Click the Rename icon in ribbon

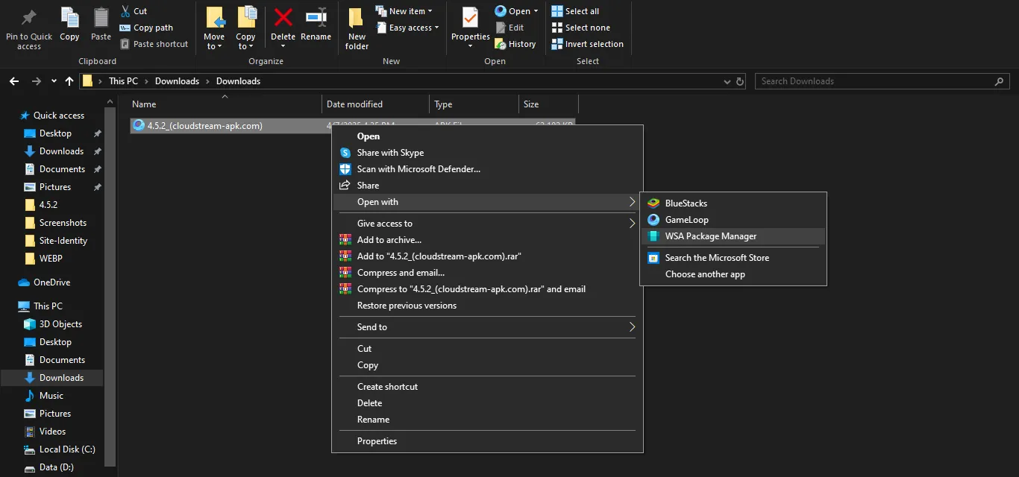click(x=316, y=18)
